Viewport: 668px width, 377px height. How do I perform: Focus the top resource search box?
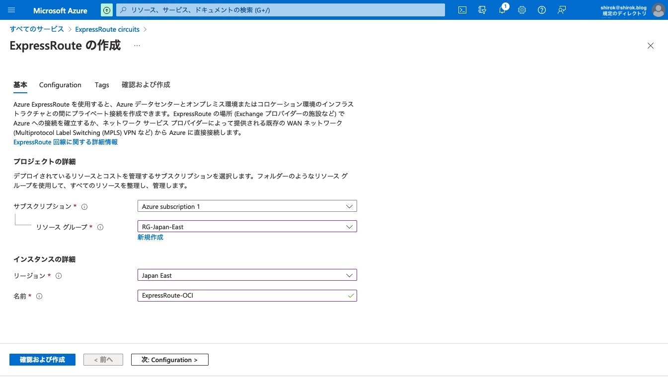[281, 10]
